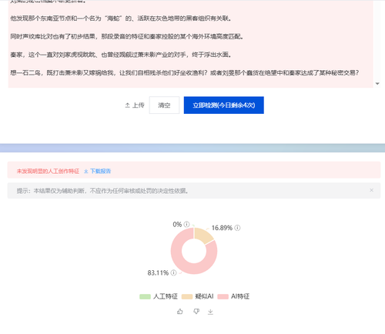This screenshot has width=385, height=334.
Task: Click the 未发现明显的人工创作特征 result text
Action: tap(48, 171)
